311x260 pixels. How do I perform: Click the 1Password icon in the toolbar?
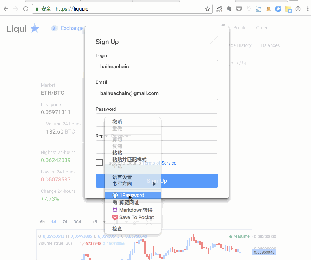pos(298,9)
